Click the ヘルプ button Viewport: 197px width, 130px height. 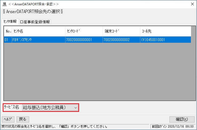click(8, 119)
